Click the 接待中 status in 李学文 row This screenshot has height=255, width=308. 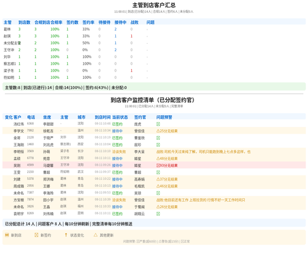point(117,131)
